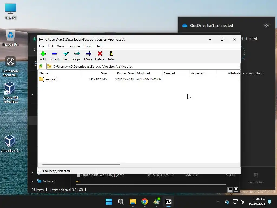Click the Extract toolbar icon
Image resolution: width=277 pixels, height=208 pixels.
(x=54, y=56)
